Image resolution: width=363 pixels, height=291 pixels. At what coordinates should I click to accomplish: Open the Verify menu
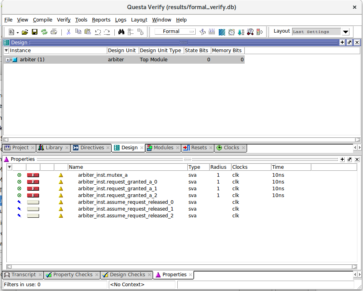click(x=63, y=20)
